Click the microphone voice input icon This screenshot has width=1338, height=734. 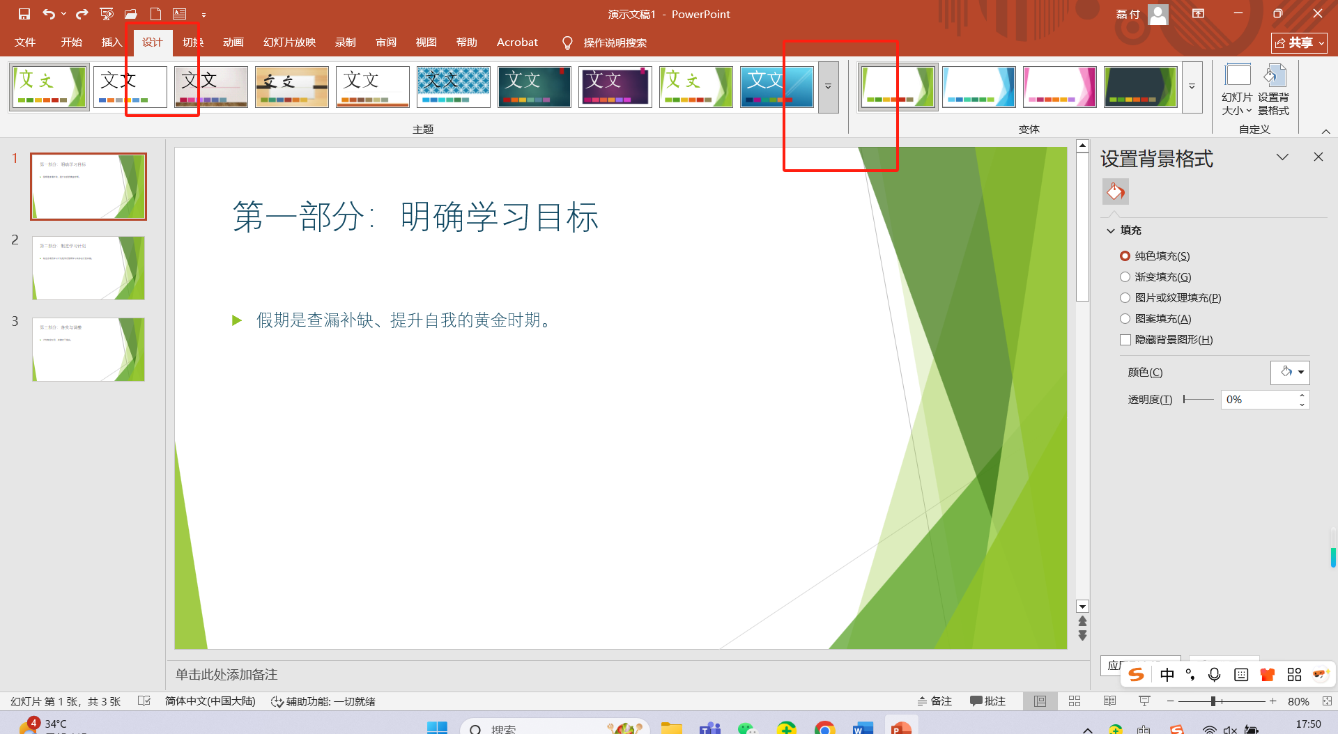(1215, 674)
